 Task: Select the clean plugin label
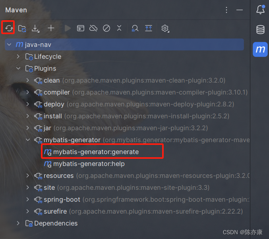coord(52,81)
